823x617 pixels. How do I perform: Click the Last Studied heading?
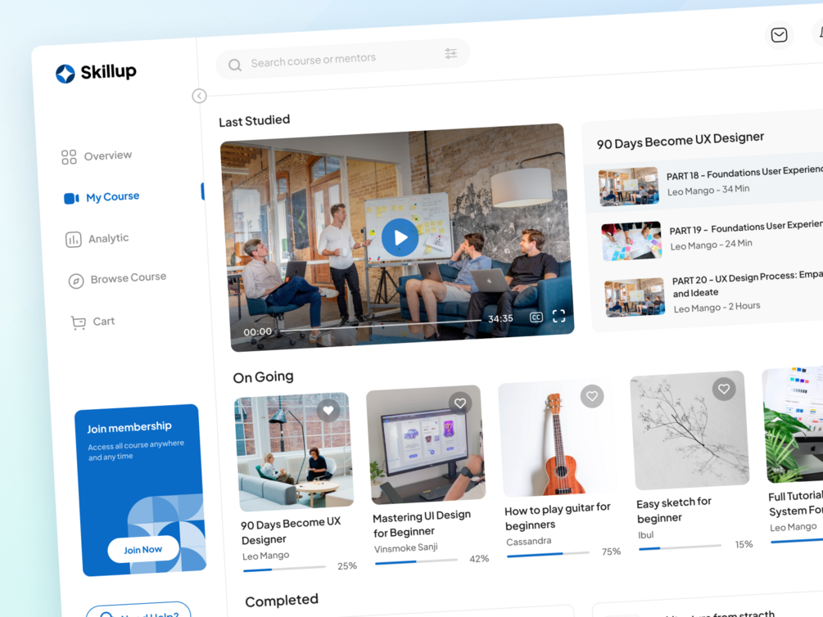tap(255, 121)
